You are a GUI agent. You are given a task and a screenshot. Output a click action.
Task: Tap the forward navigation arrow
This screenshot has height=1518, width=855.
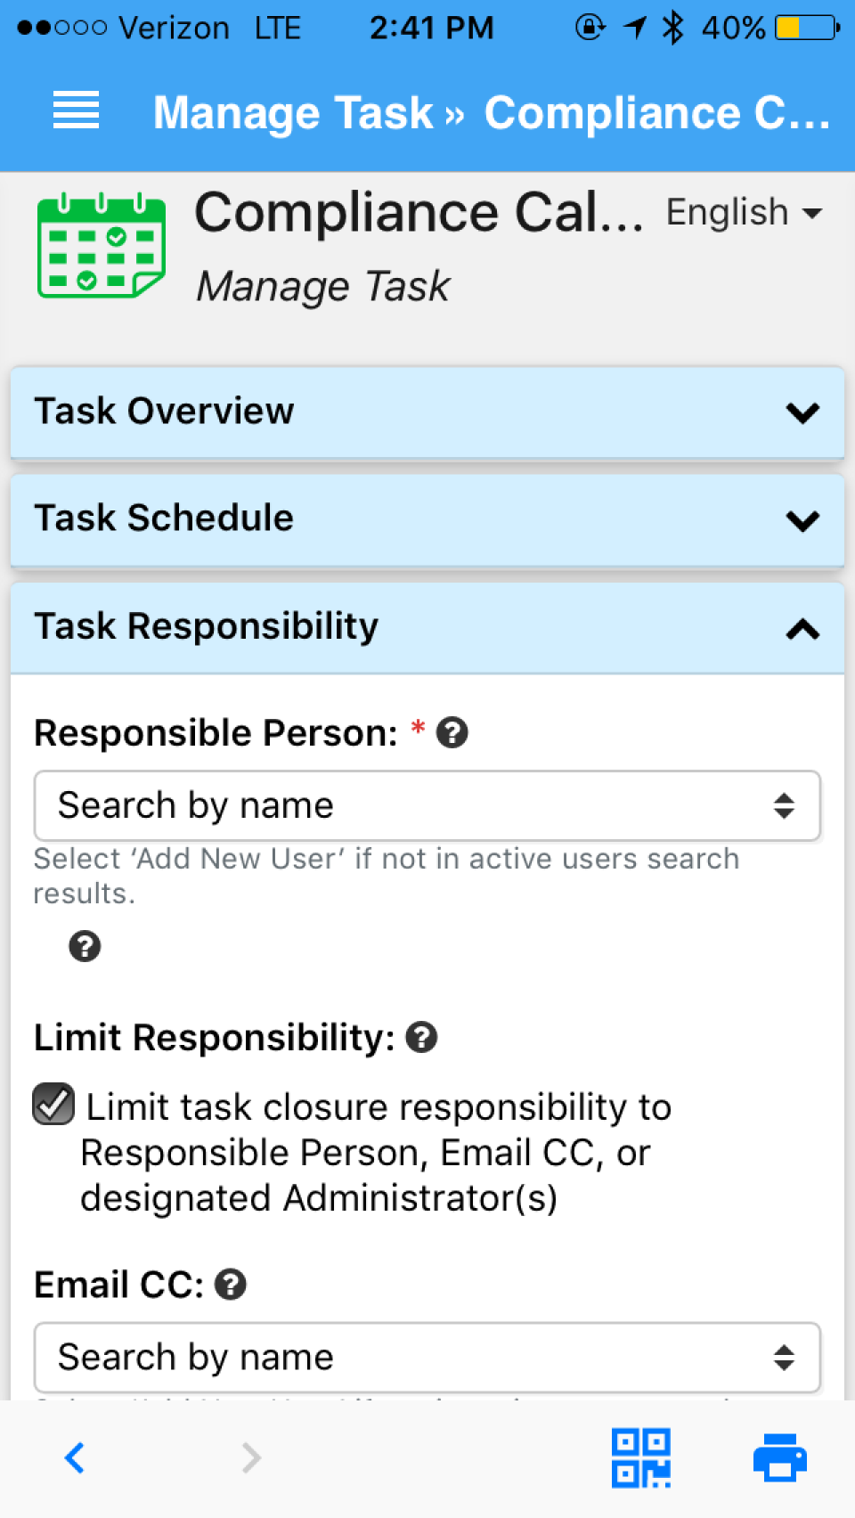point(251,1458)
